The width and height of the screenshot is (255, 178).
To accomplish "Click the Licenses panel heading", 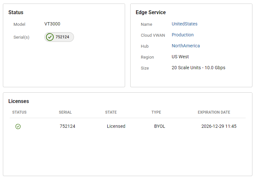I will pos(19,101).
